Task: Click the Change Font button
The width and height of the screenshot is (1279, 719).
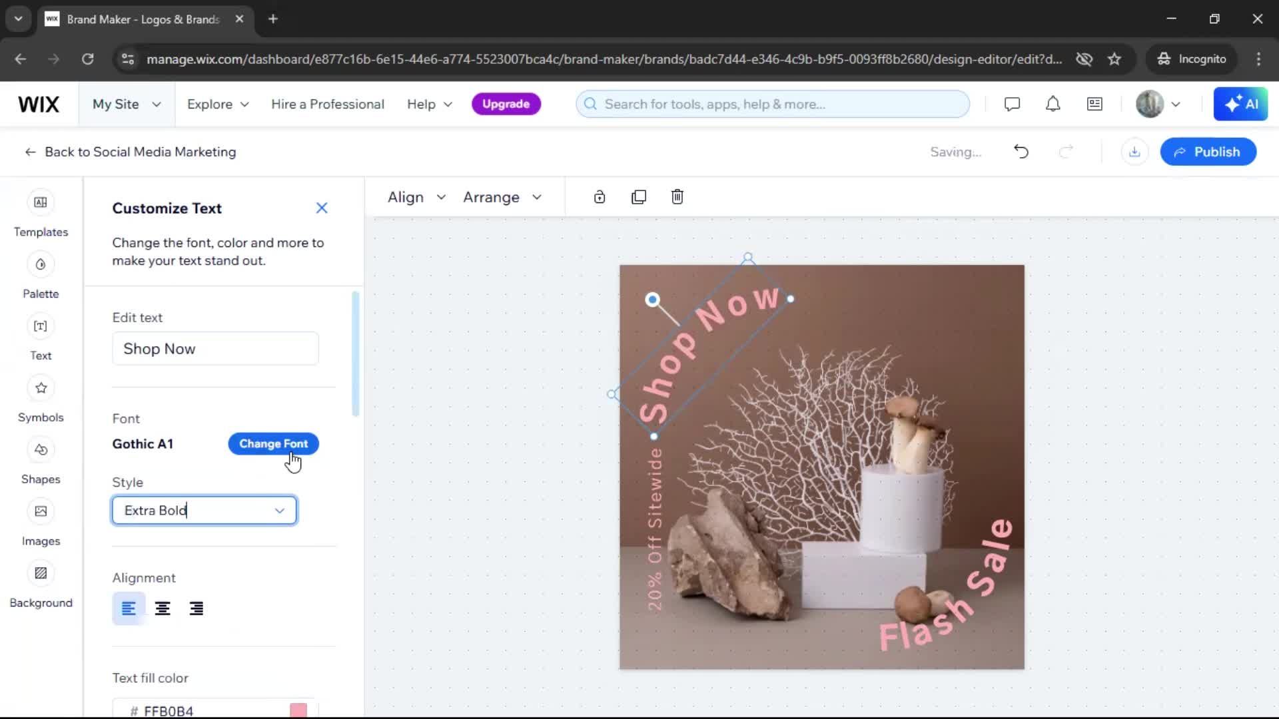Action: pos(273,444)
